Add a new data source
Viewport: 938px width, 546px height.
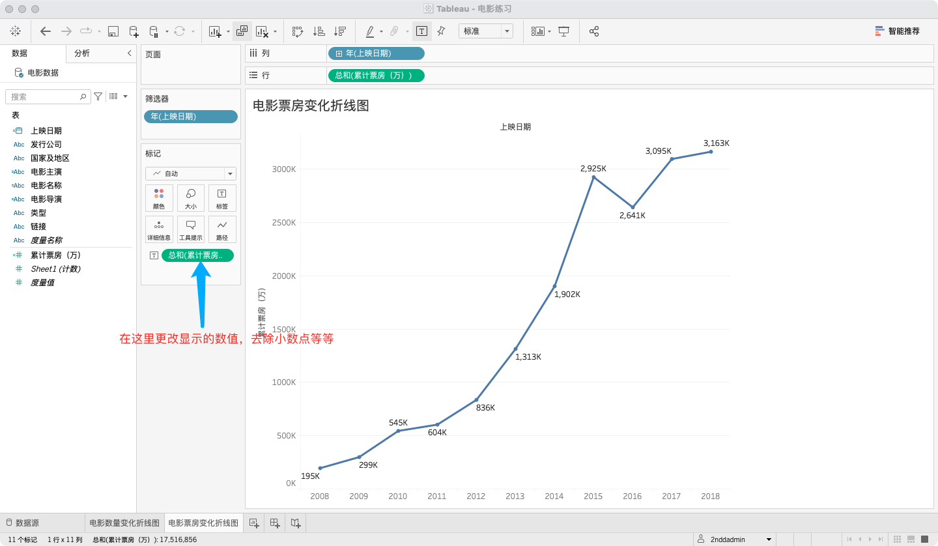[x=134, y=31]
